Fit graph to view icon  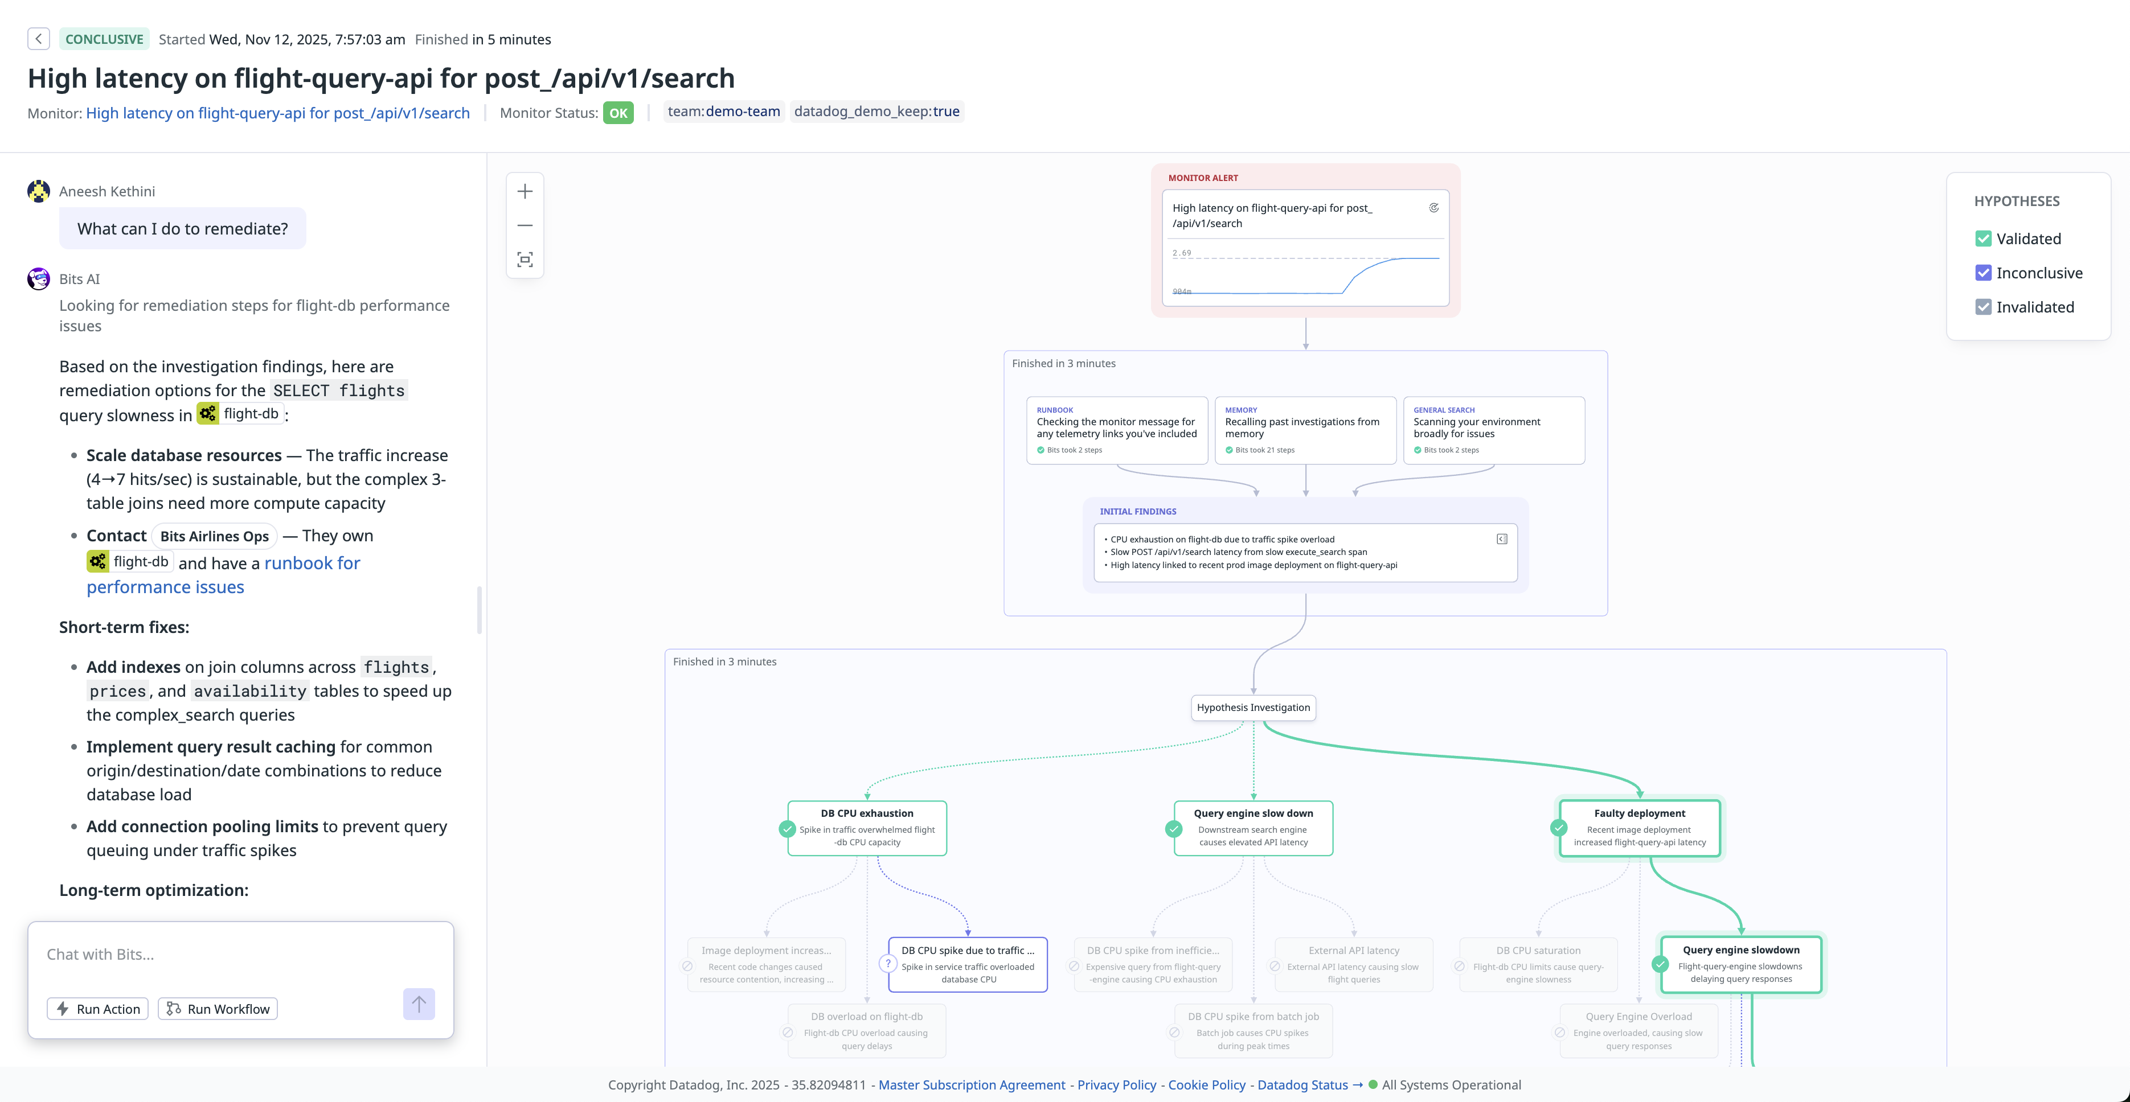[x=525, y=260]
